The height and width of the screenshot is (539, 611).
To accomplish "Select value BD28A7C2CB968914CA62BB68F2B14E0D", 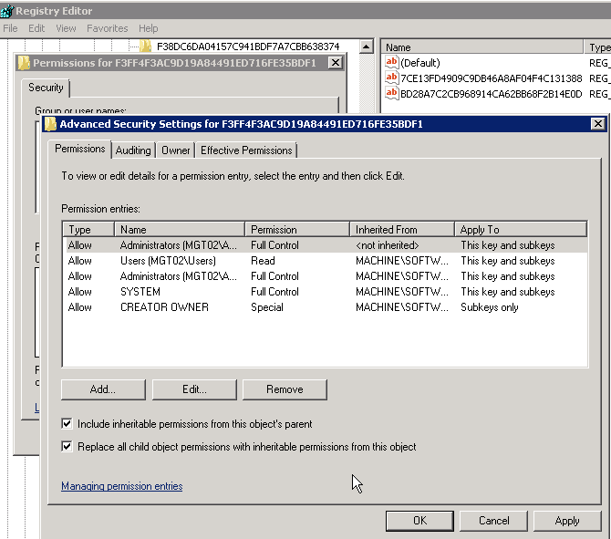I will point(491,94).
